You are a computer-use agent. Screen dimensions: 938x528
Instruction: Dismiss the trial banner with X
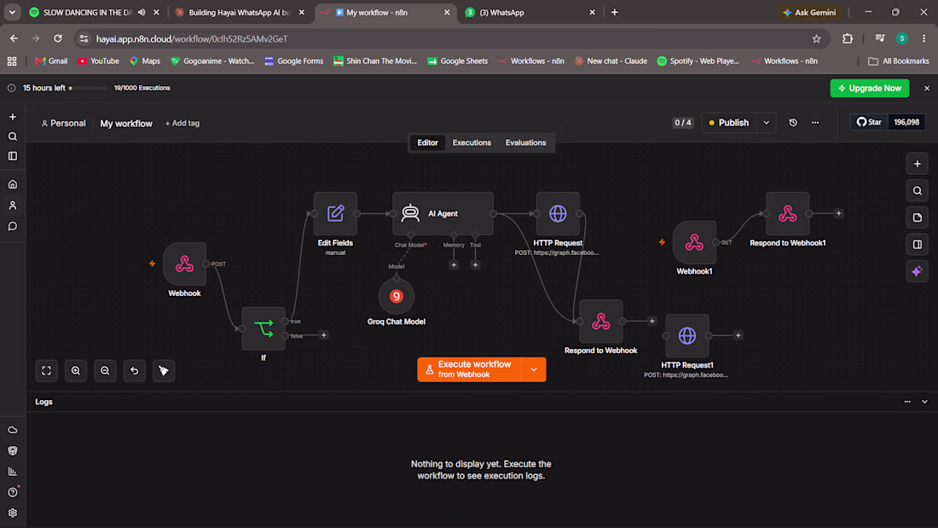pyautogui.click(x=927, y=88)
